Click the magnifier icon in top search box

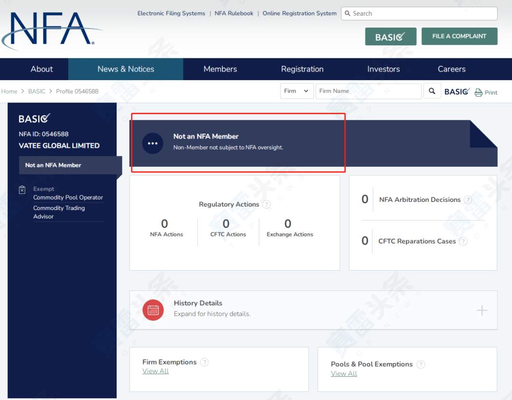347,13
